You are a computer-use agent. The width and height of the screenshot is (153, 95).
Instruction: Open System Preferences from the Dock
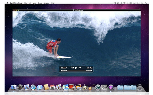[x=104, y=87]
